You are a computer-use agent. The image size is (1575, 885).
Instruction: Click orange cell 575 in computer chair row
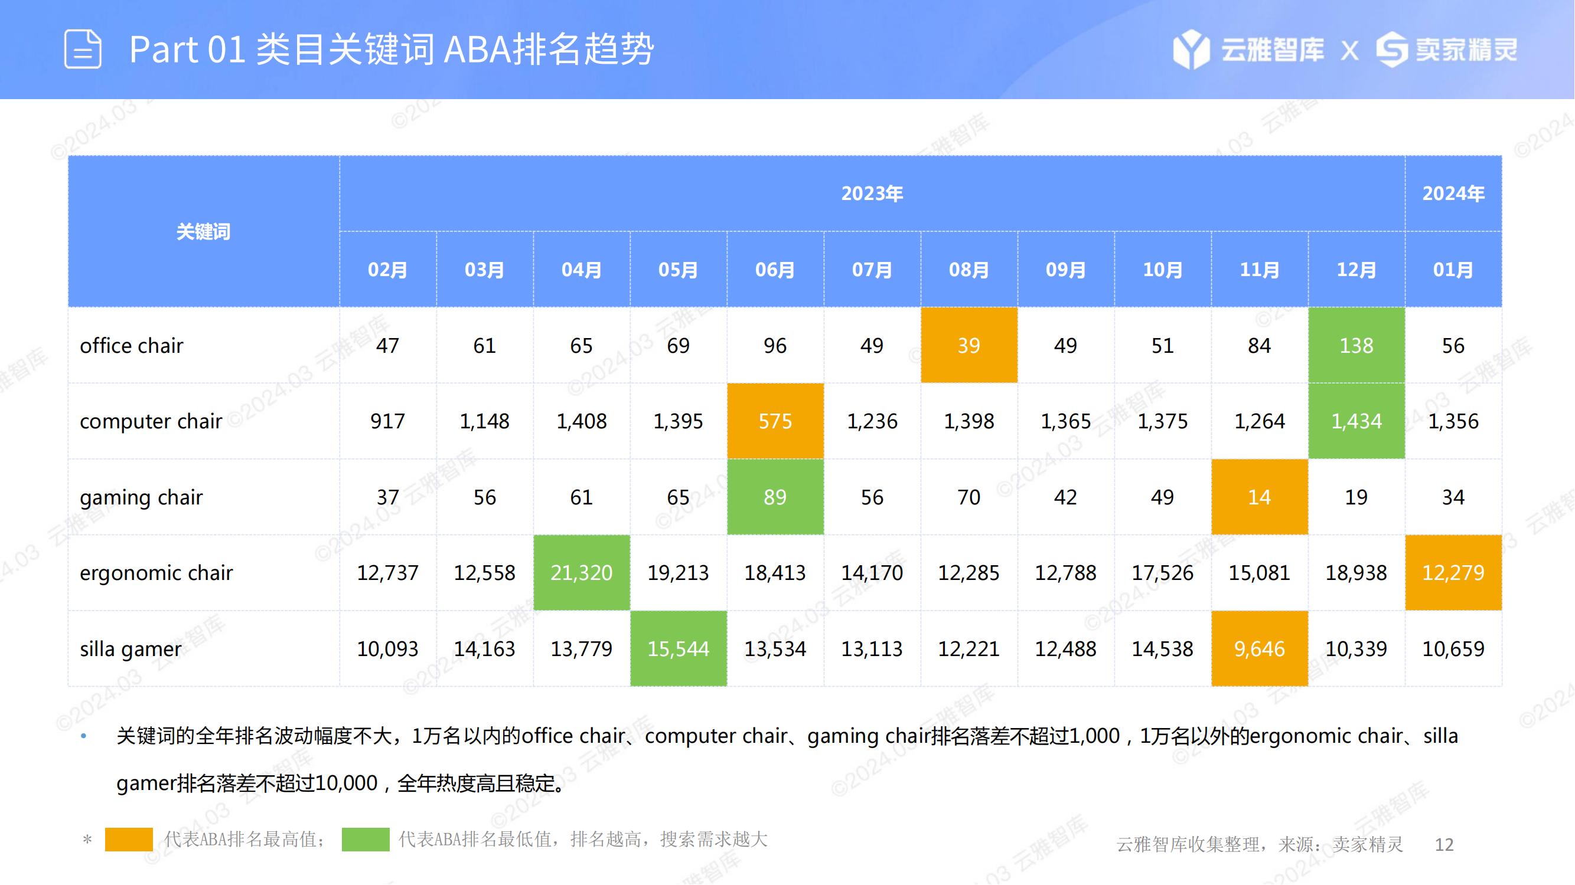[x=775, y=421]
